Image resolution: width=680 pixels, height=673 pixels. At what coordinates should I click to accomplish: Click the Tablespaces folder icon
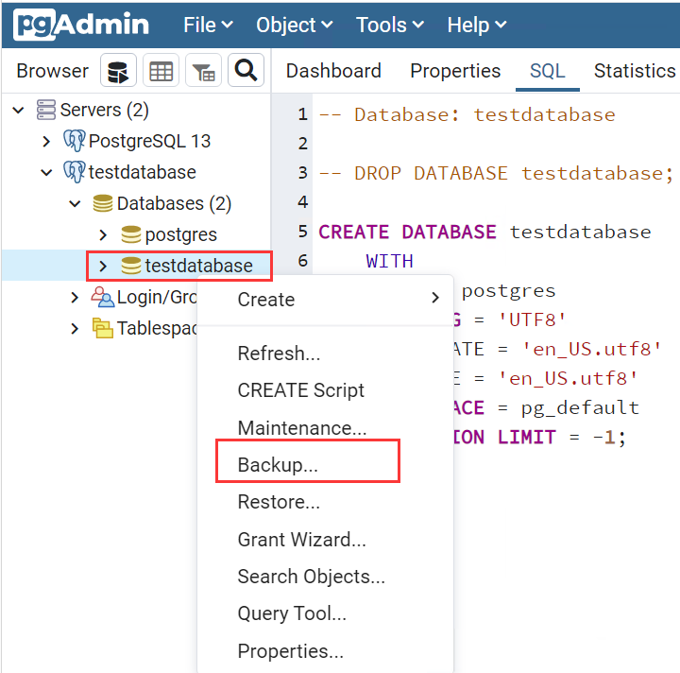click(102, 328)
